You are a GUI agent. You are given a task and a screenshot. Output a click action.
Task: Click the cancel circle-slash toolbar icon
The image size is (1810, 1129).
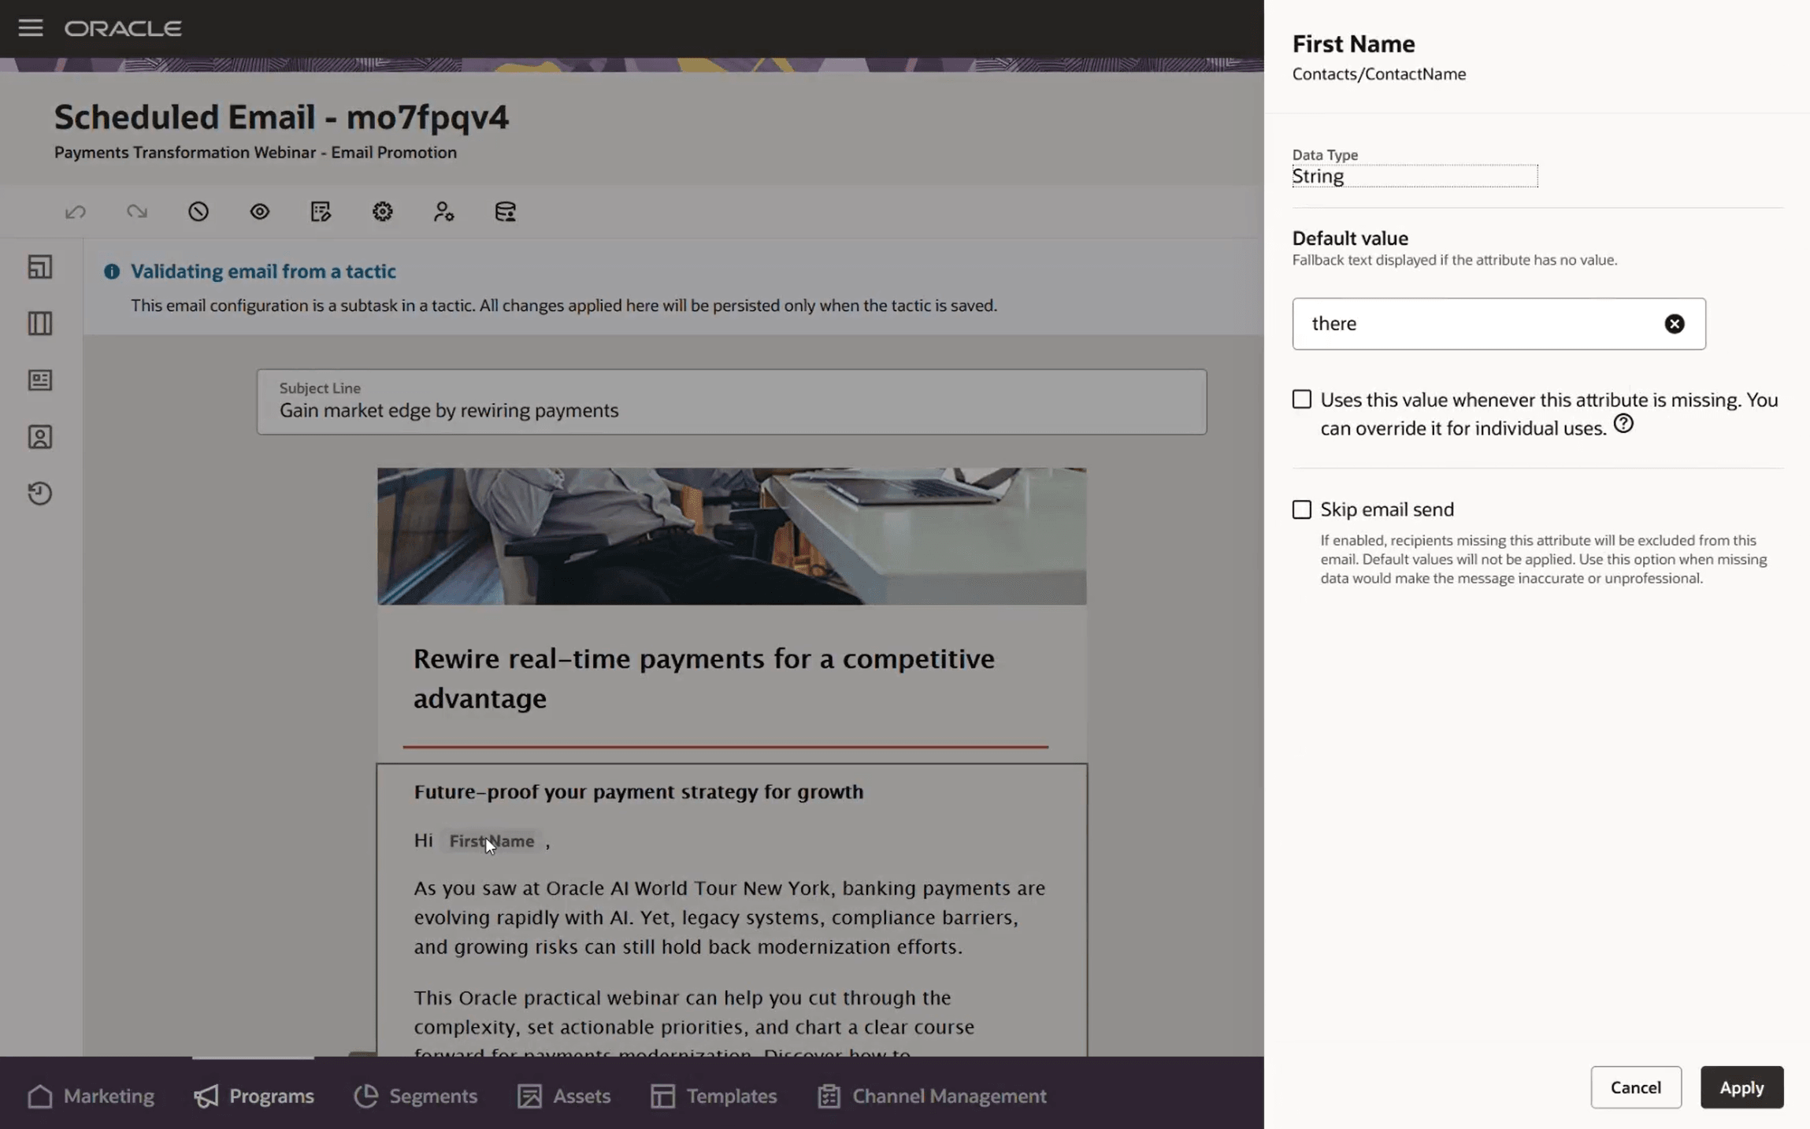point(198,212)
